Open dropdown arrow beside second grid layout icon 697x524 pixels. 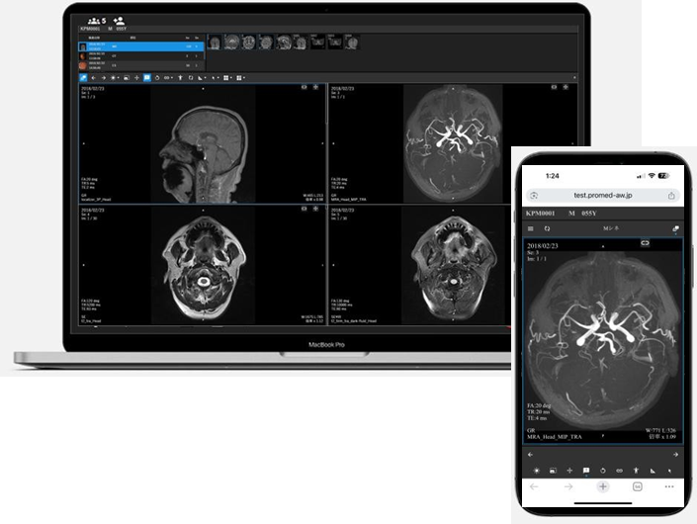[x=244, y=78]
